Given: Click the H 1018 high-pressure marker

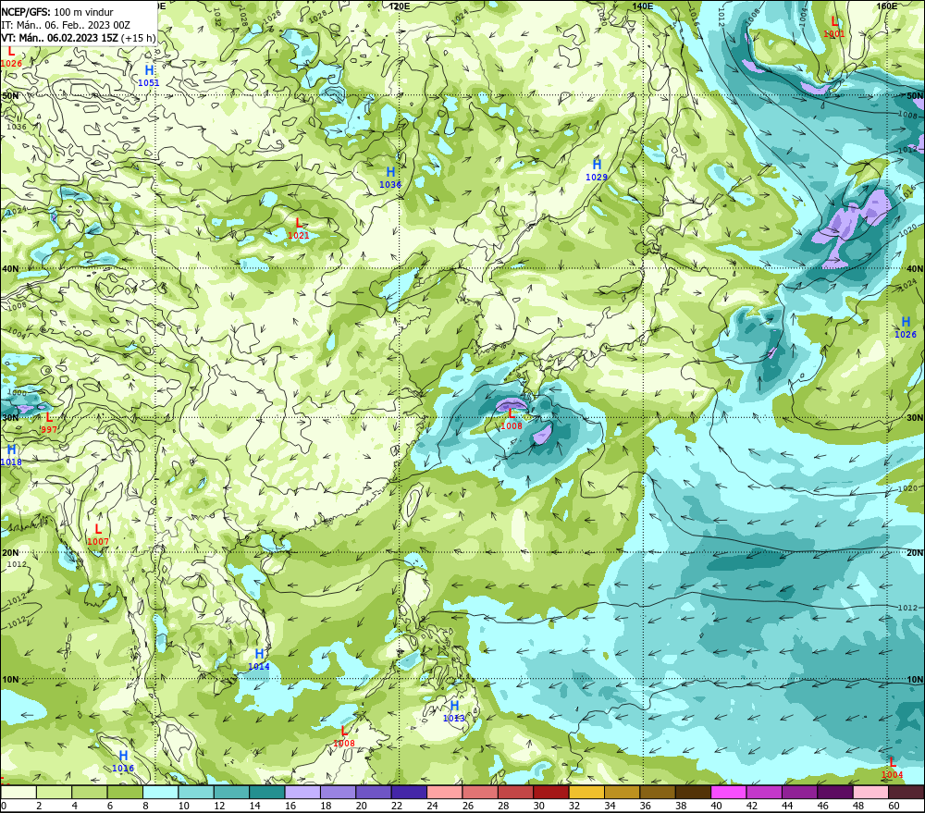Looking at the screenshot, I should point(11,455).
